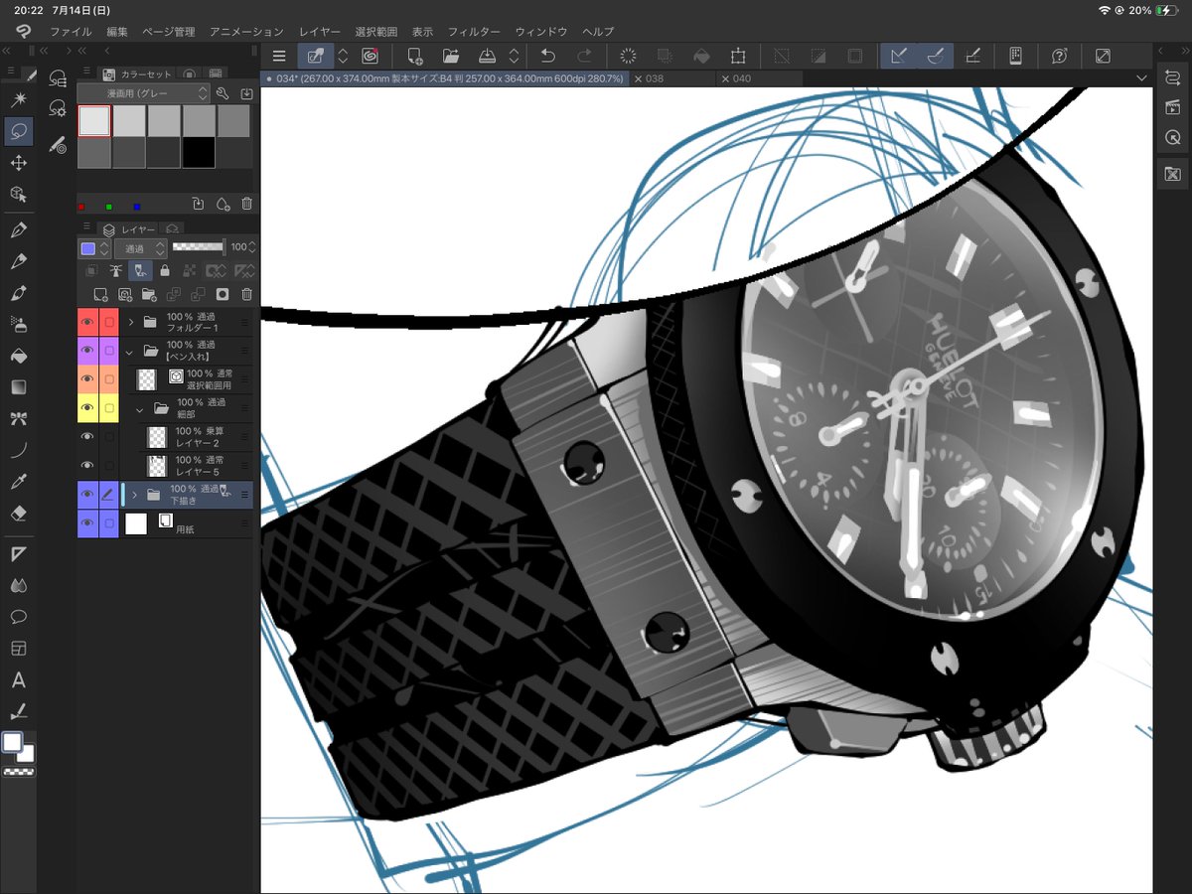Screen dimensions: 1192x894
Task: Delete color with color set trash icon
Action: 247,204
